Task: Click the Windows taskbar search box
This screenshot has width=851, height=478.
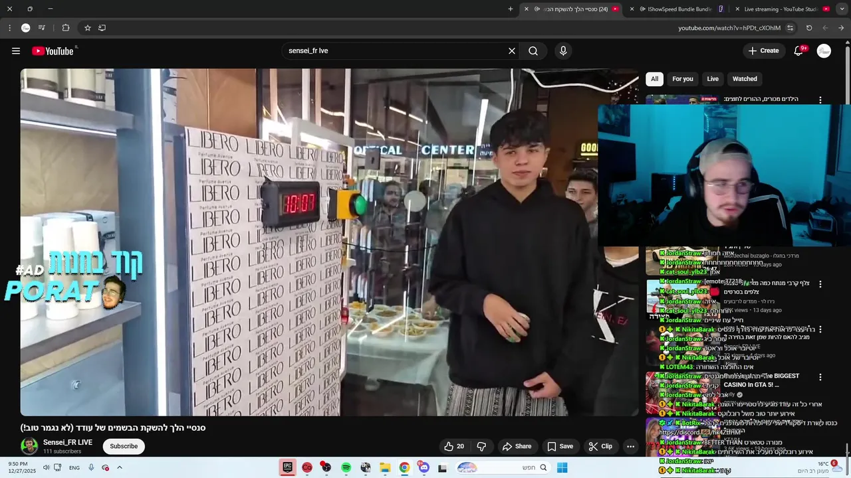Action: click(x=503, y=467)
